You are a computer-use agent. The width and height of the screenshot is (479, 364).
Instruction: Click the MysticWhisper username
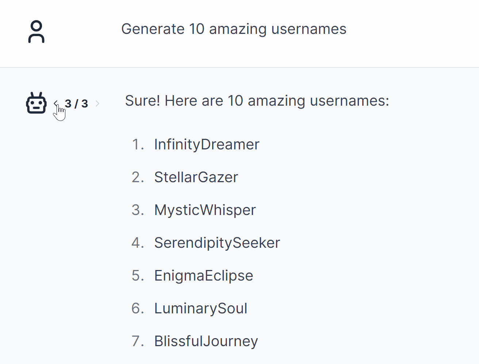tap(205, 210)
